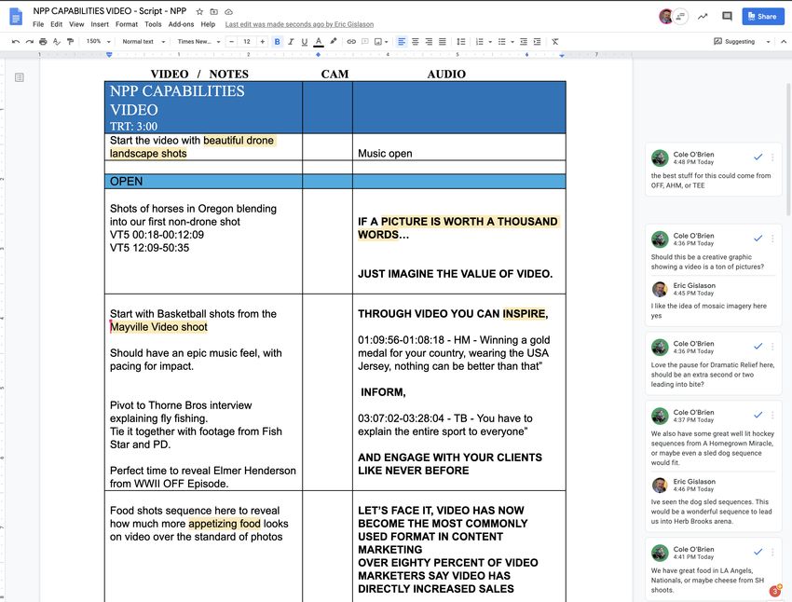
Task: Open the Suggesting mode dropdown
Action: (742, 41)
